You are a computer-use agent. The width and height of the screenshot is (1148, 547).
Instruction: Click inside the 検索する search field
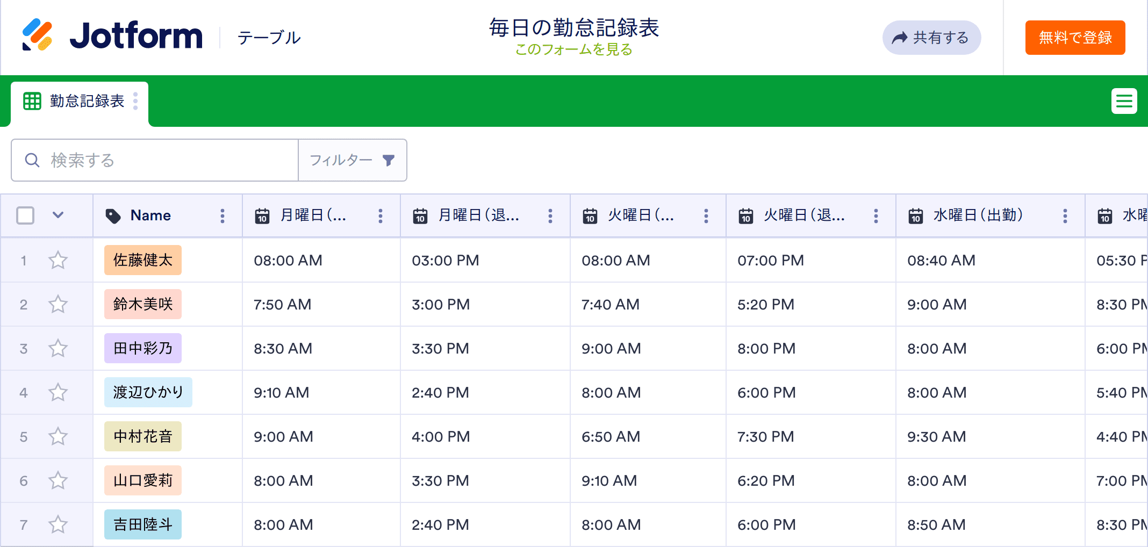161,160
